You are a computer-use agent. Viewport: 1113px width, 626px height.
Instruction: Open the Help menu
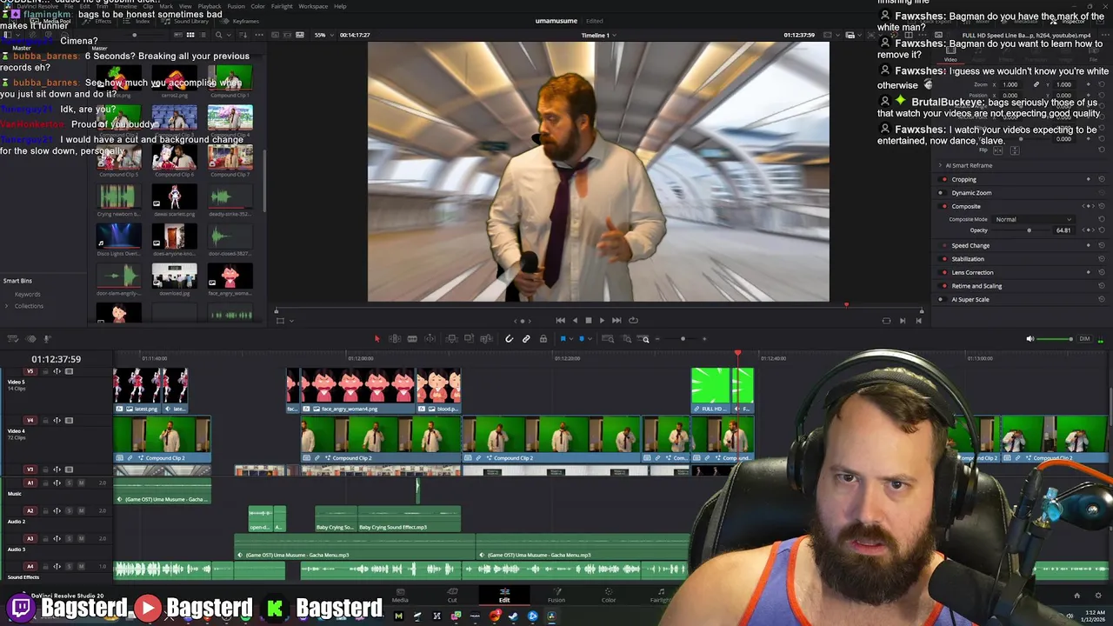(340, 6)
